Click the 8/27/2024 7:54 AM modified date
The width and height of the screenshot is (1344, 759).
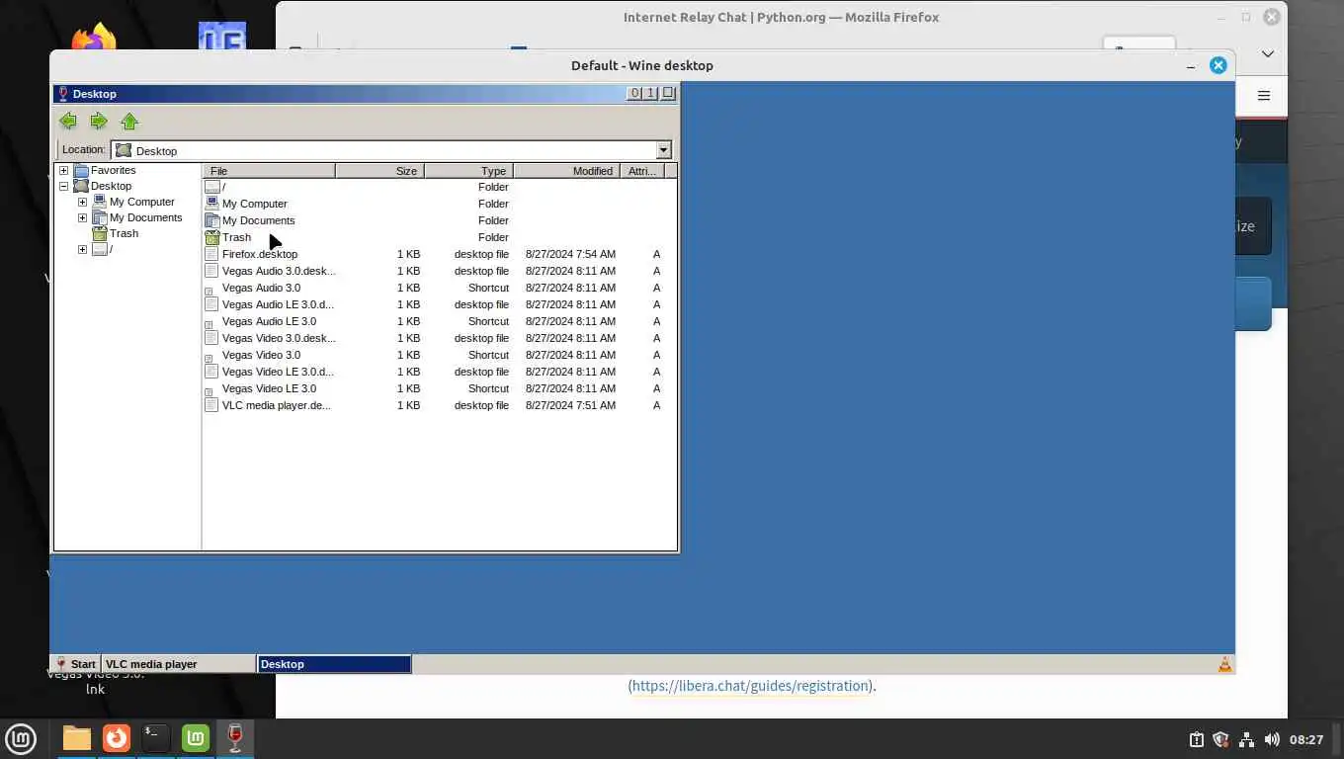tap(570, 254)
